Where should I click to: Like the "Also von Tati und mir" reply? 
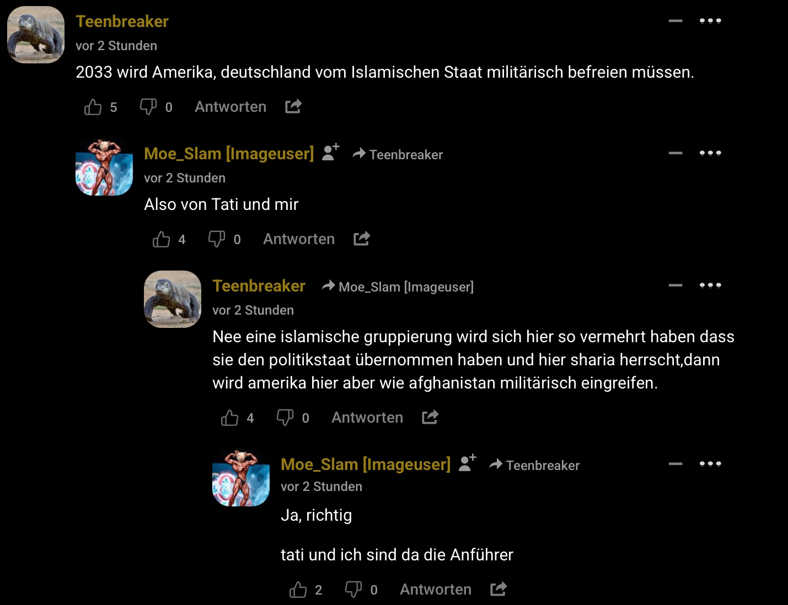coord(162,239)
